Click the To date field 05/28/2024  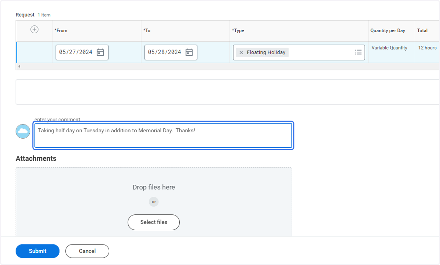171,52
